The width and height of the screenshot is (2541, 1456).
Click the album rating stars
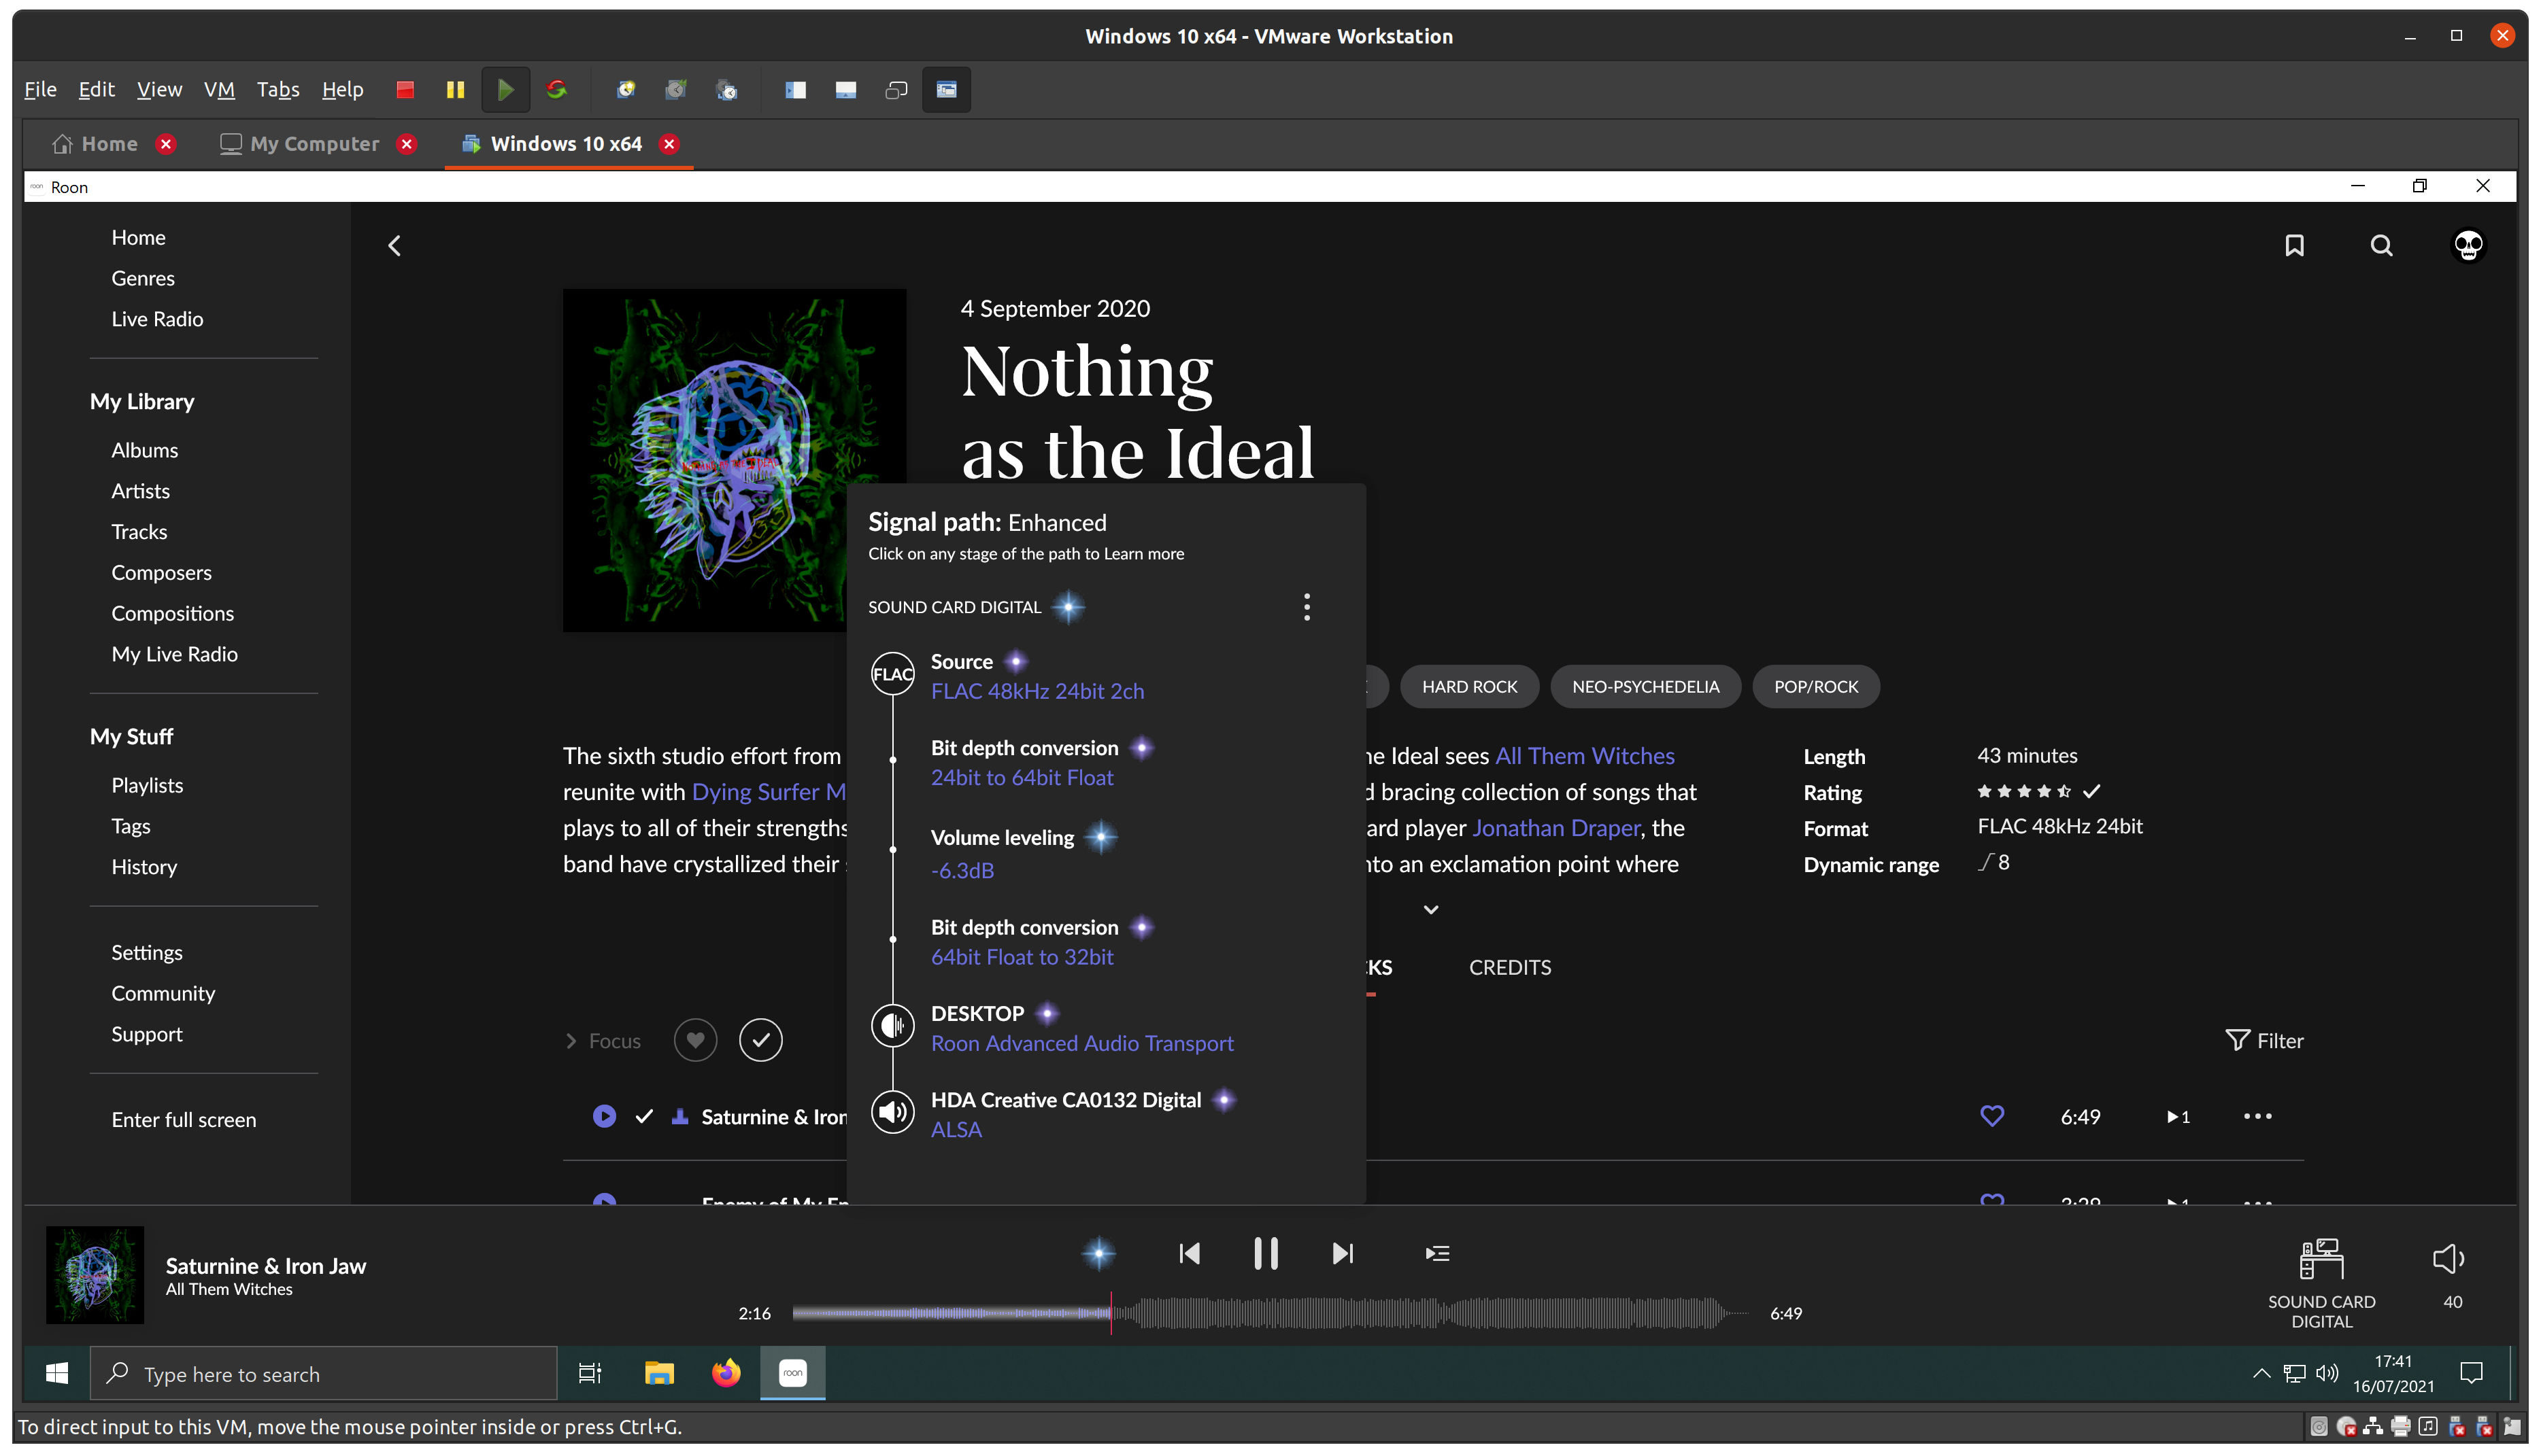click(2024, 791)
